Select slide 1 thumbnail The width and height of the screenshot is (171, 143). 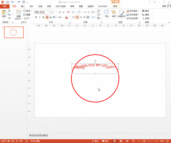pyautogui.click(x=14, y=32)
